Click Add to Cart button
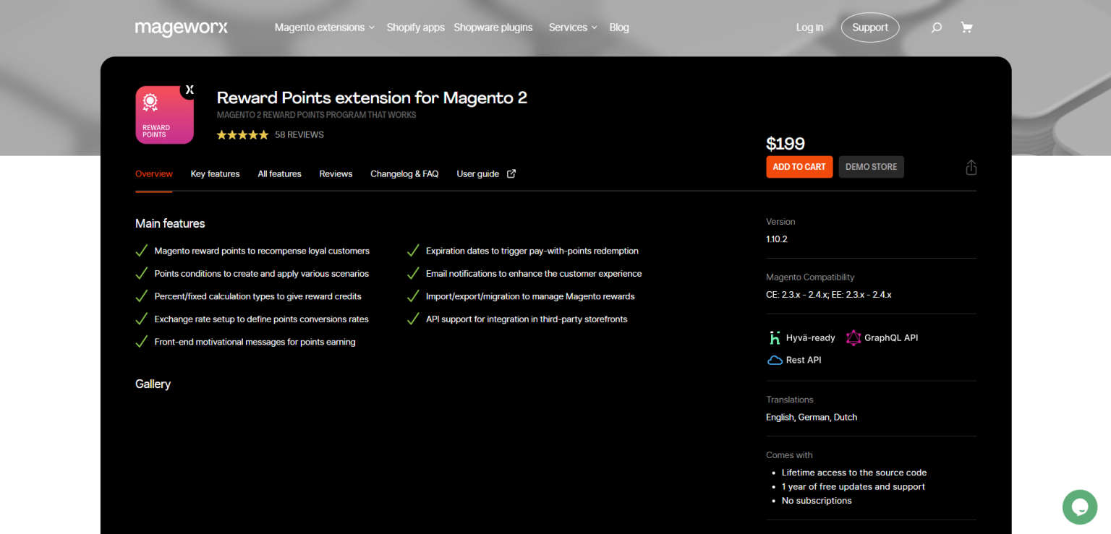 coord(799,167)
